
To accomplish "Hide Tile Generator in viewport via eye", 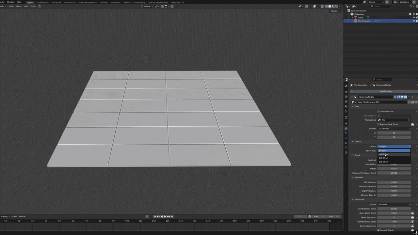I will [414, 21].
